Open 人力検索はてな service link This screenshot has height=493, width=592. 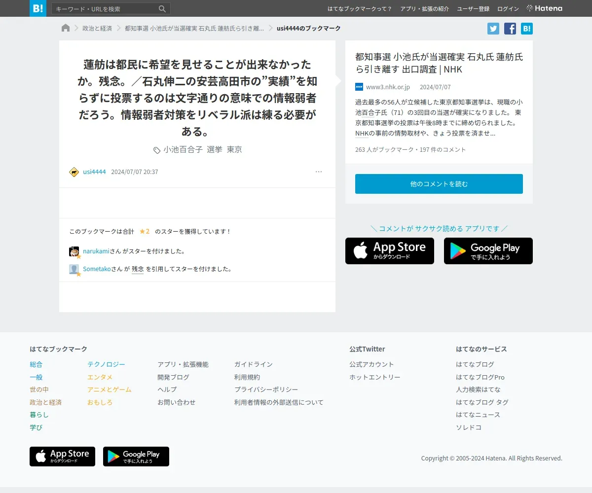pyautogui.click(x=478, y=389)
